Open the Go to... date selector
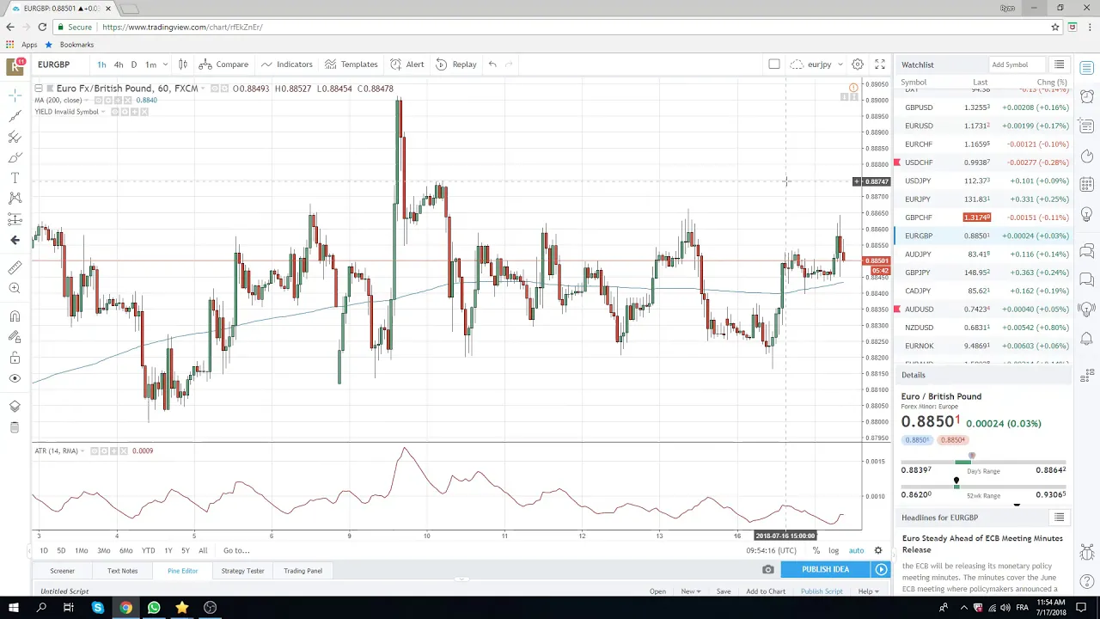Screen dimensions: 1100x619 click(236, 550)
